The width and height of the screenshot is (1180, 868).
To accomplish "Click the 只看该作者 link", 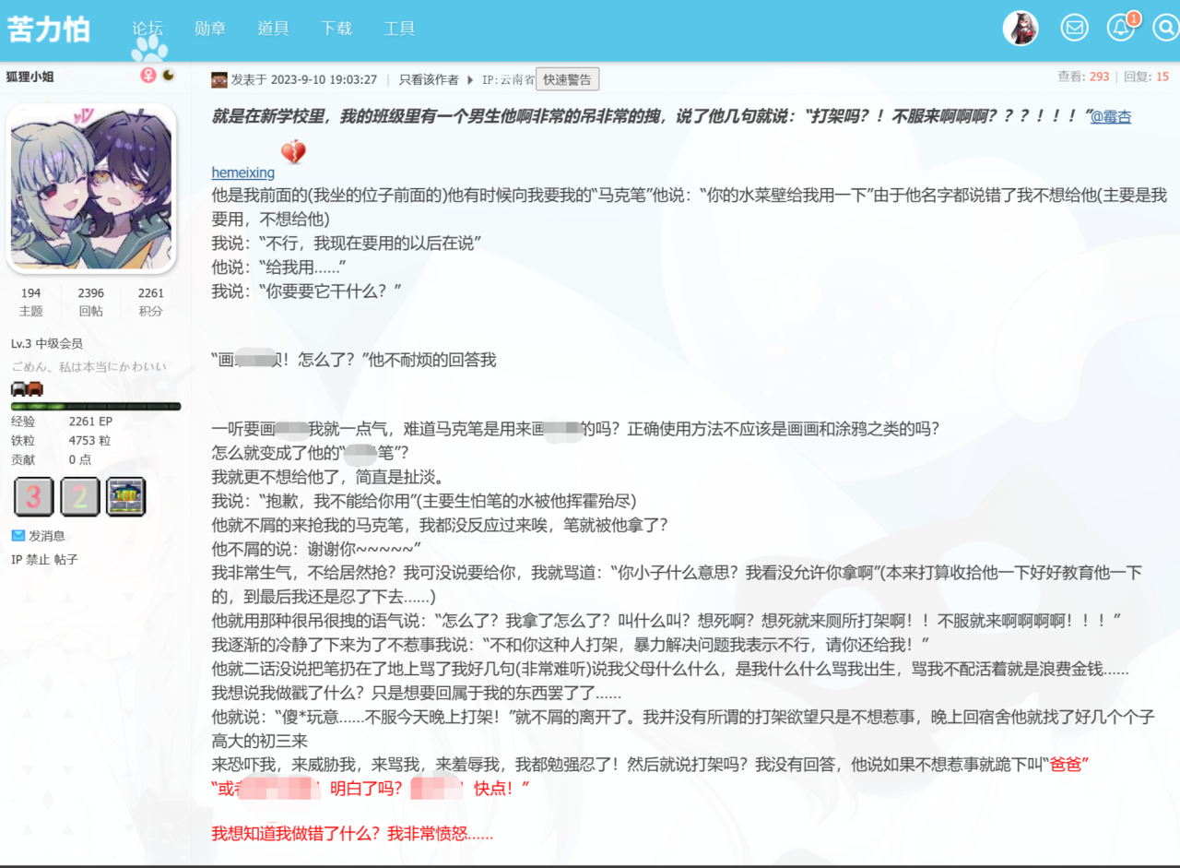I will 429,79.
